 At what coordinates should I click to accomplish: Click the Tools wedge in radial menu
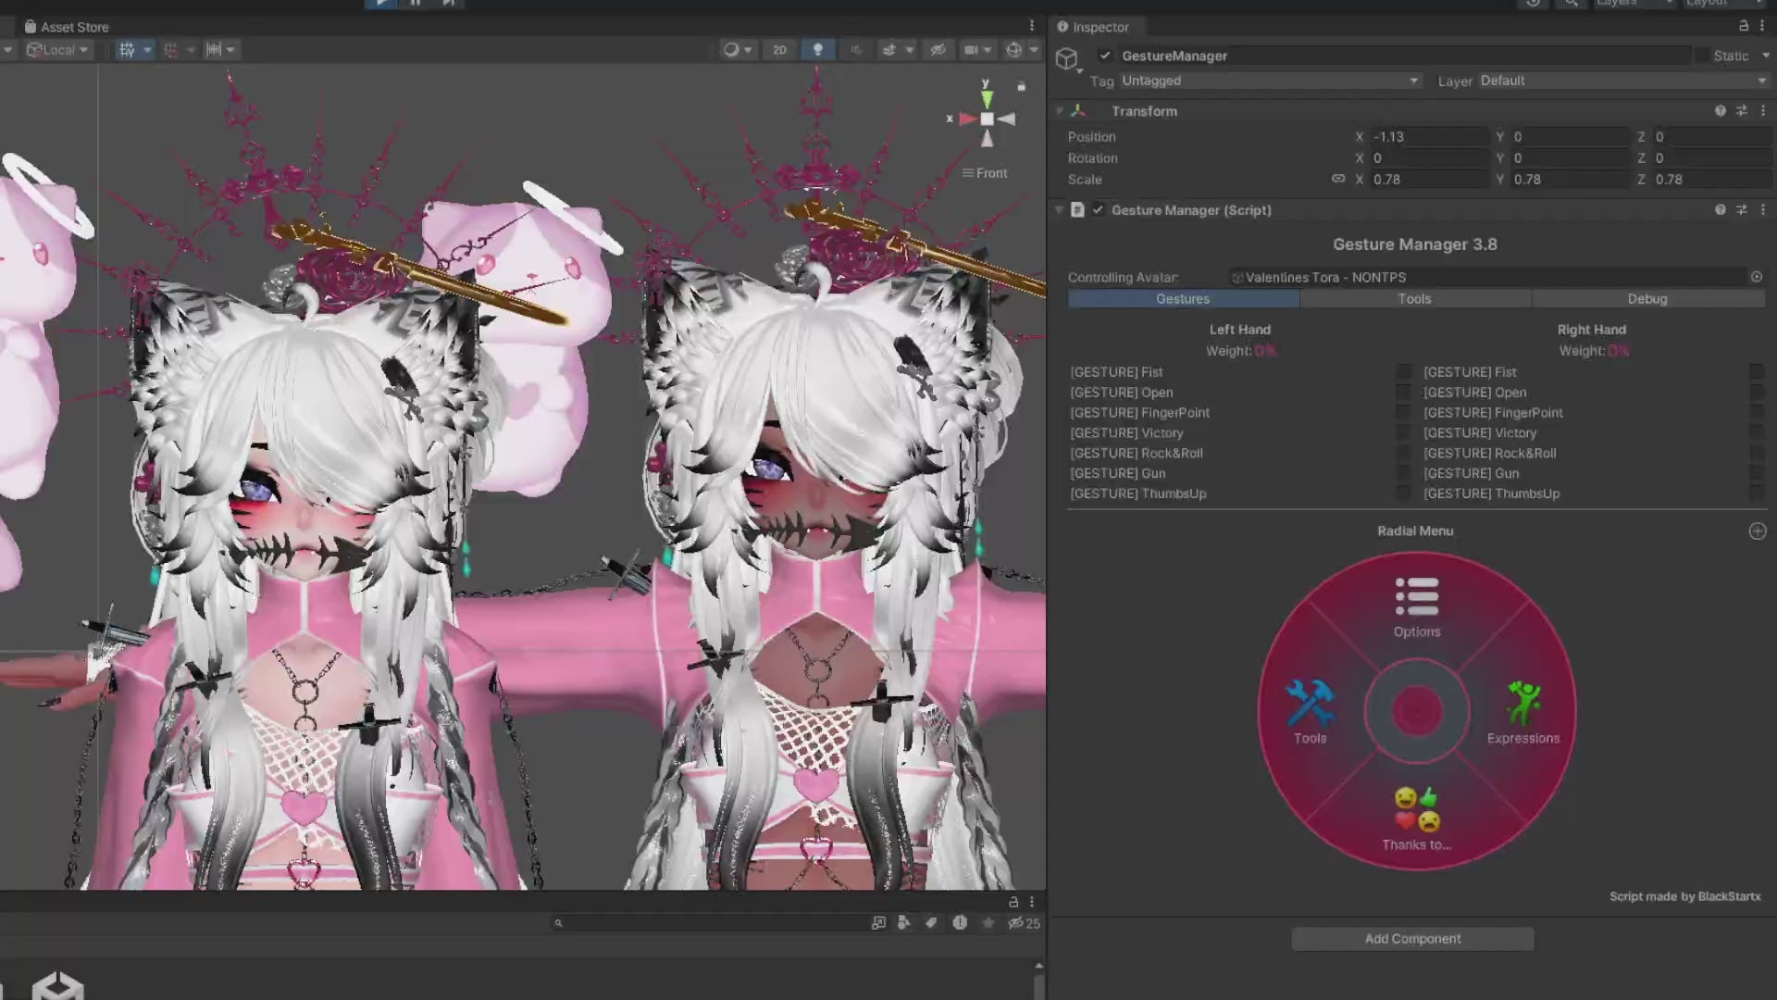point(1310,711)
